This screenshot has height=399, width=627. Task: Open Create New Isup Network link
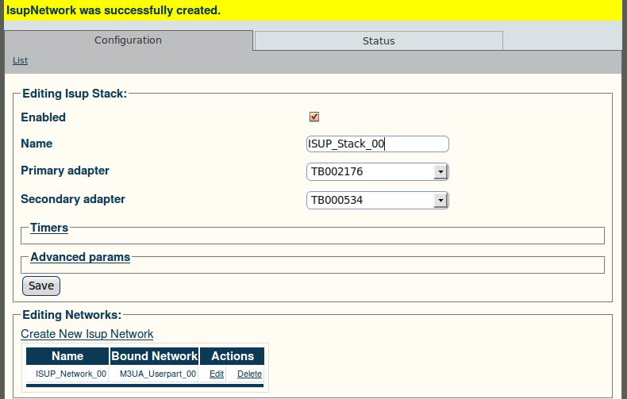pyautogui.click(x=87, y=334)
